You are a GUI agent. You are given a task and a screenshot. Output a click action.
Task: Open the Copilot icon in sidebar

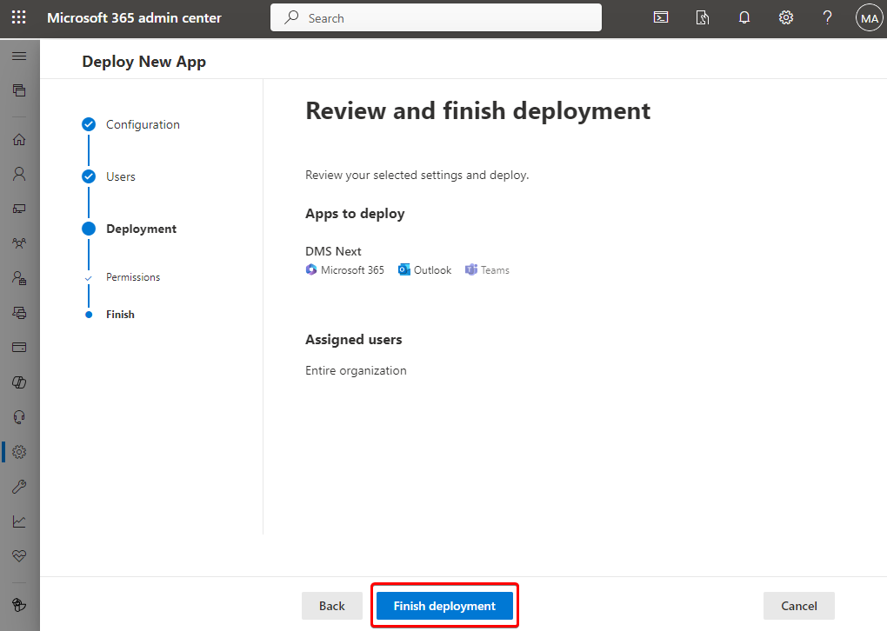pyautogui.click(x=19, y=382)
